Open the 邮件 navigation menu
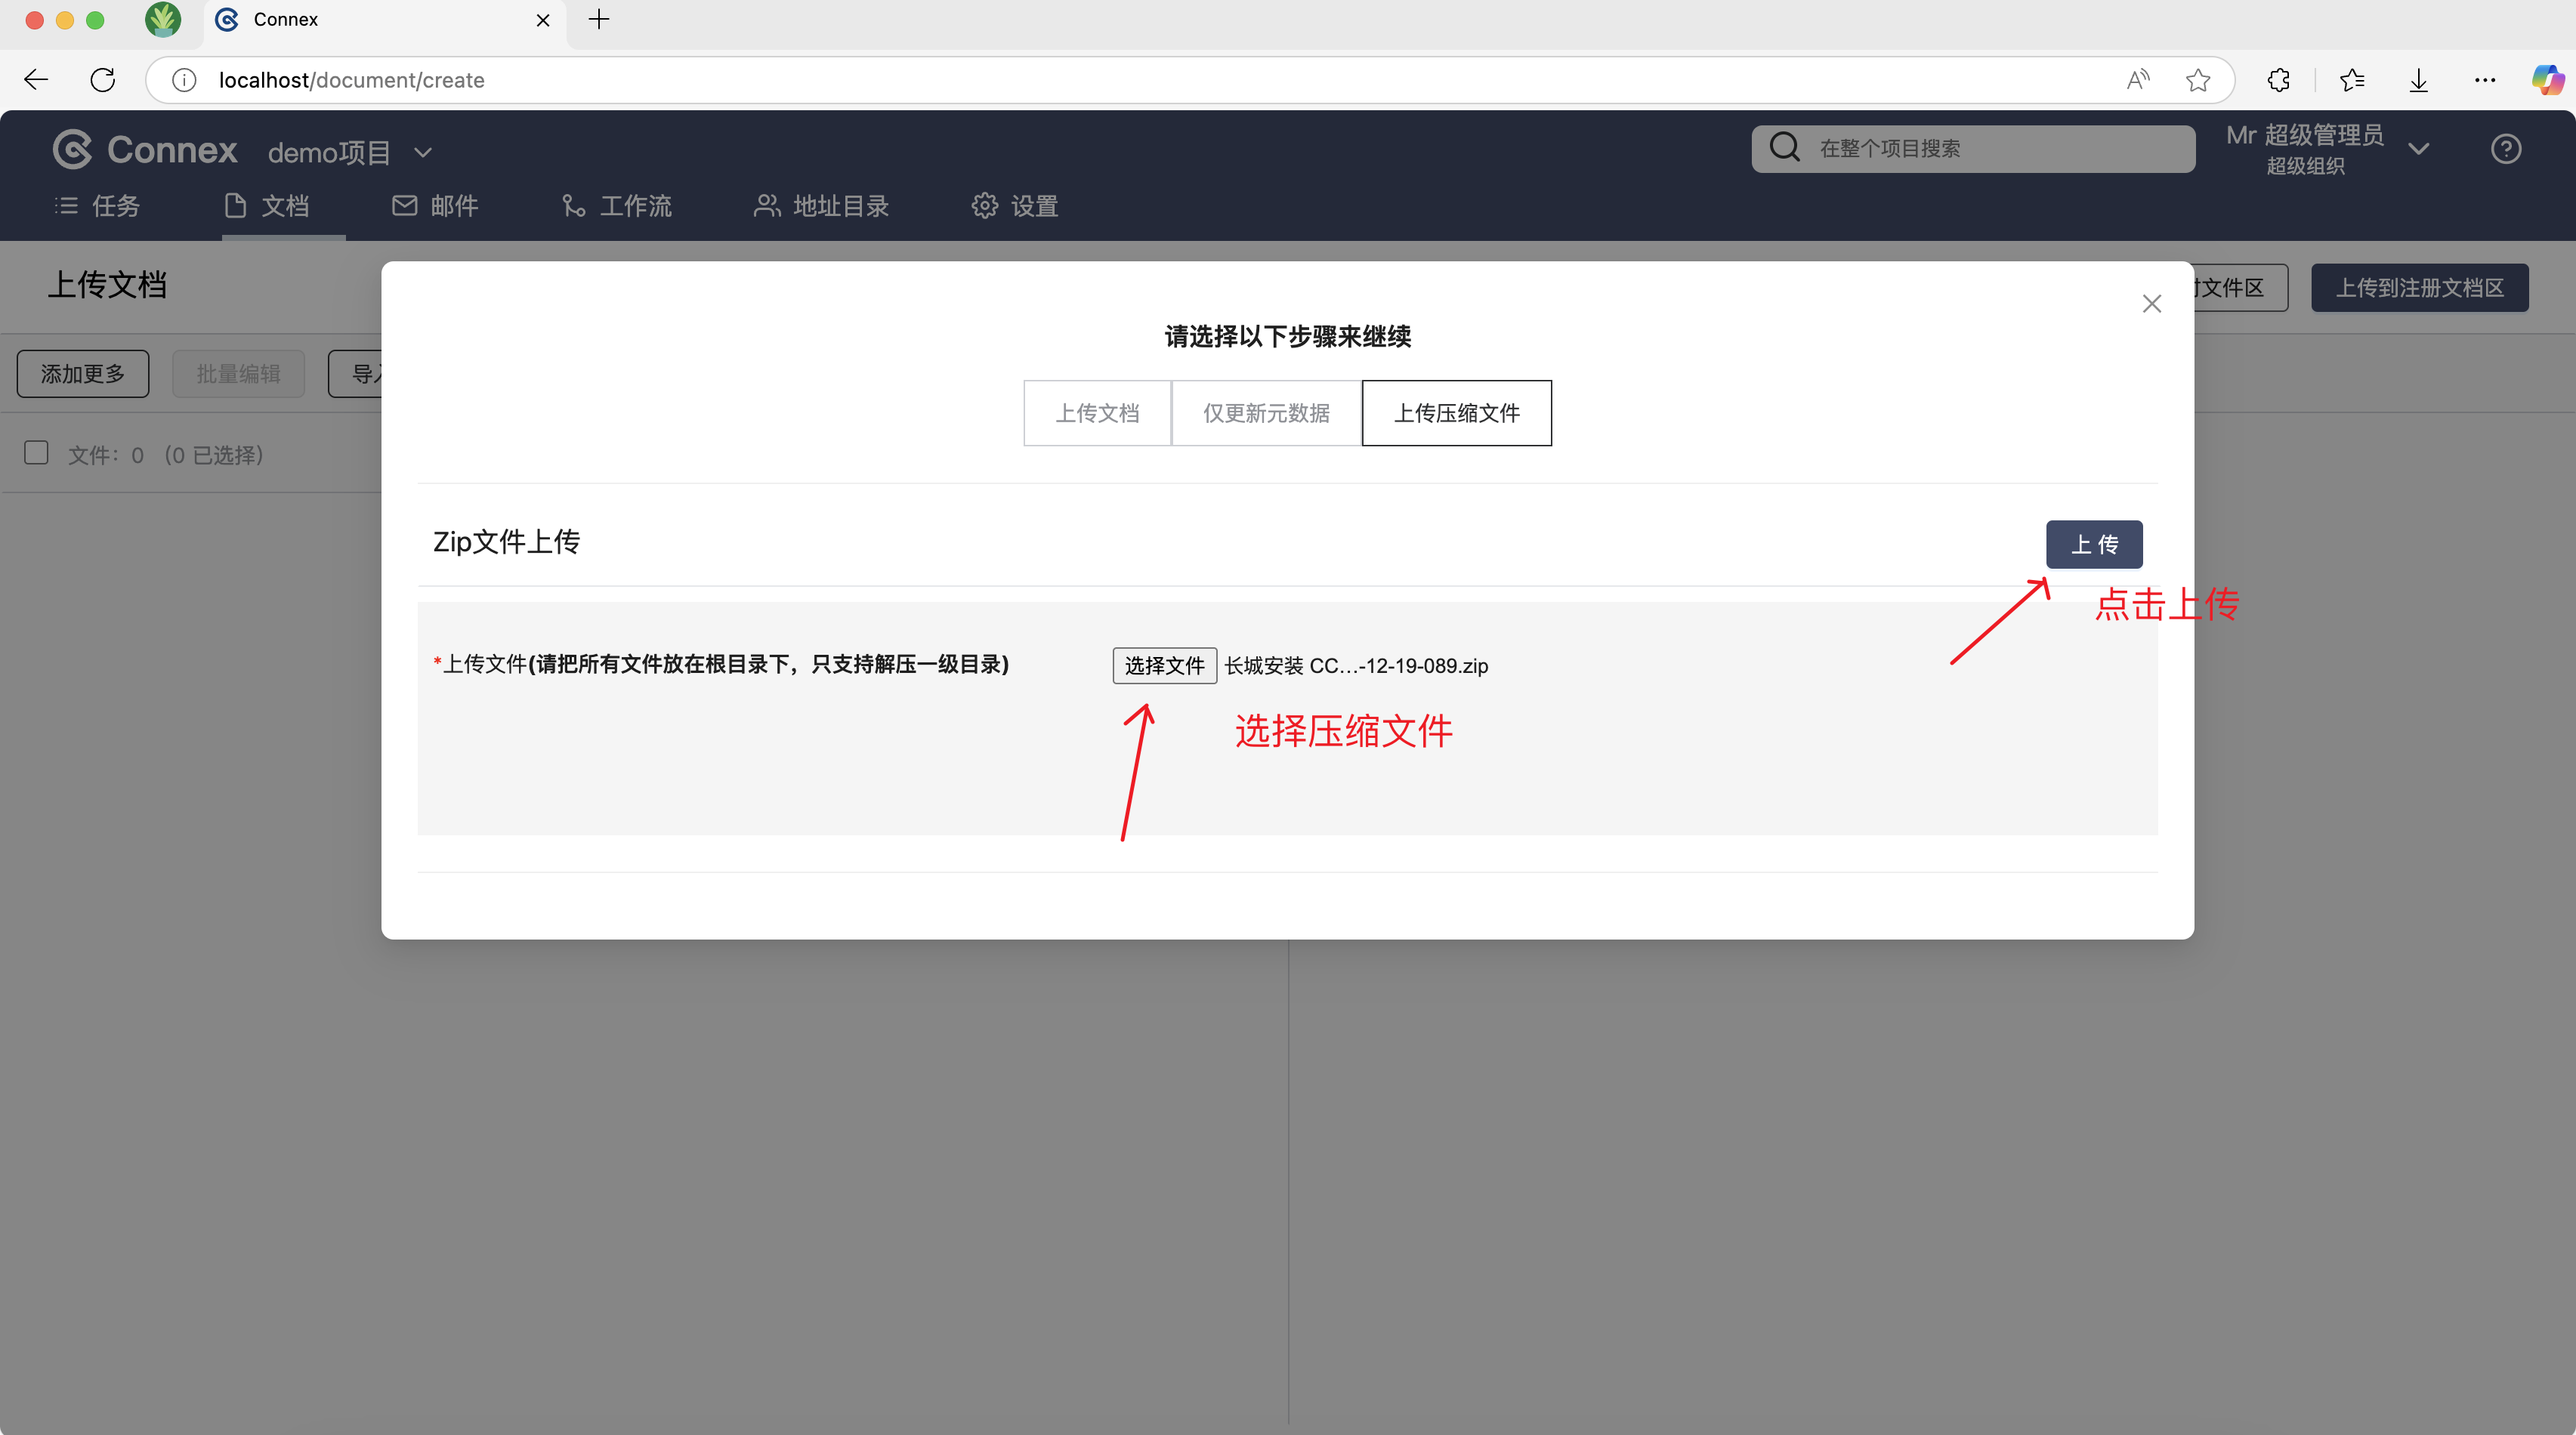This screenshot has width=2576, height=1435. [435, 206]
